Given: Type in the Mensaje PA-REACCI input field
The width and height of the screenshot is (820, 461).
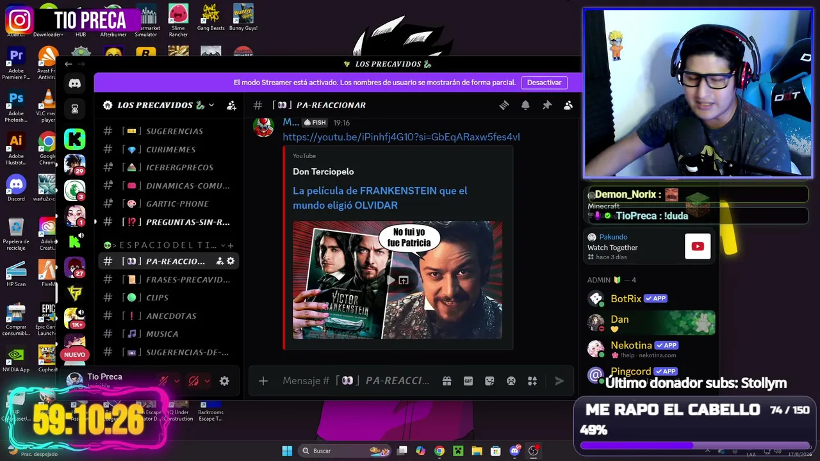Looking at the screenshot, I should point(356,381).
